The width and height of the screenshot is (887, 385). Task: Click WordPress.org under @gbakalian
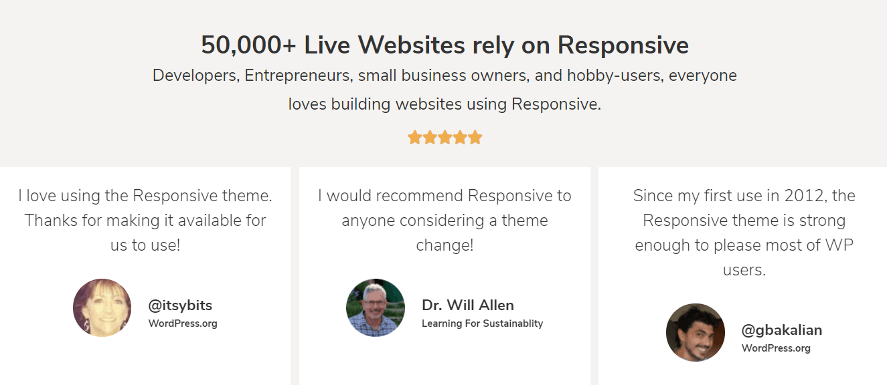click(776, 348)
